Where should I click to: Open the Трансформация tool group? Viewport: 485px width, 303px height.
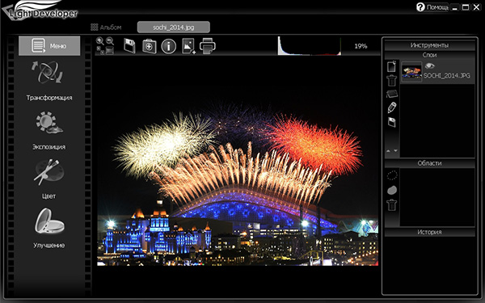click(48, 80)
